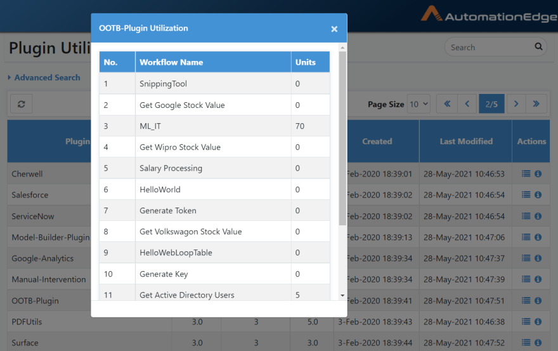Open info icon for PDFUtils row

[538, 321]
